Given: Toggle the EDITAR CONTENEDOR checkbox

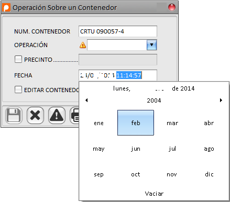Looking at the screenshot, I should pos(18,89).
